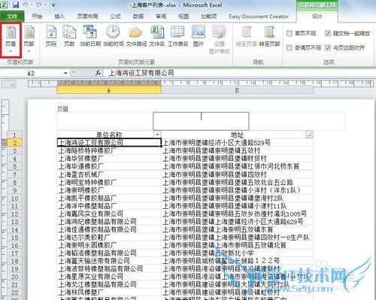Open filter dropdown on 单位名称 column
Viewport: 376px width, 300px height.
point(157,135)
